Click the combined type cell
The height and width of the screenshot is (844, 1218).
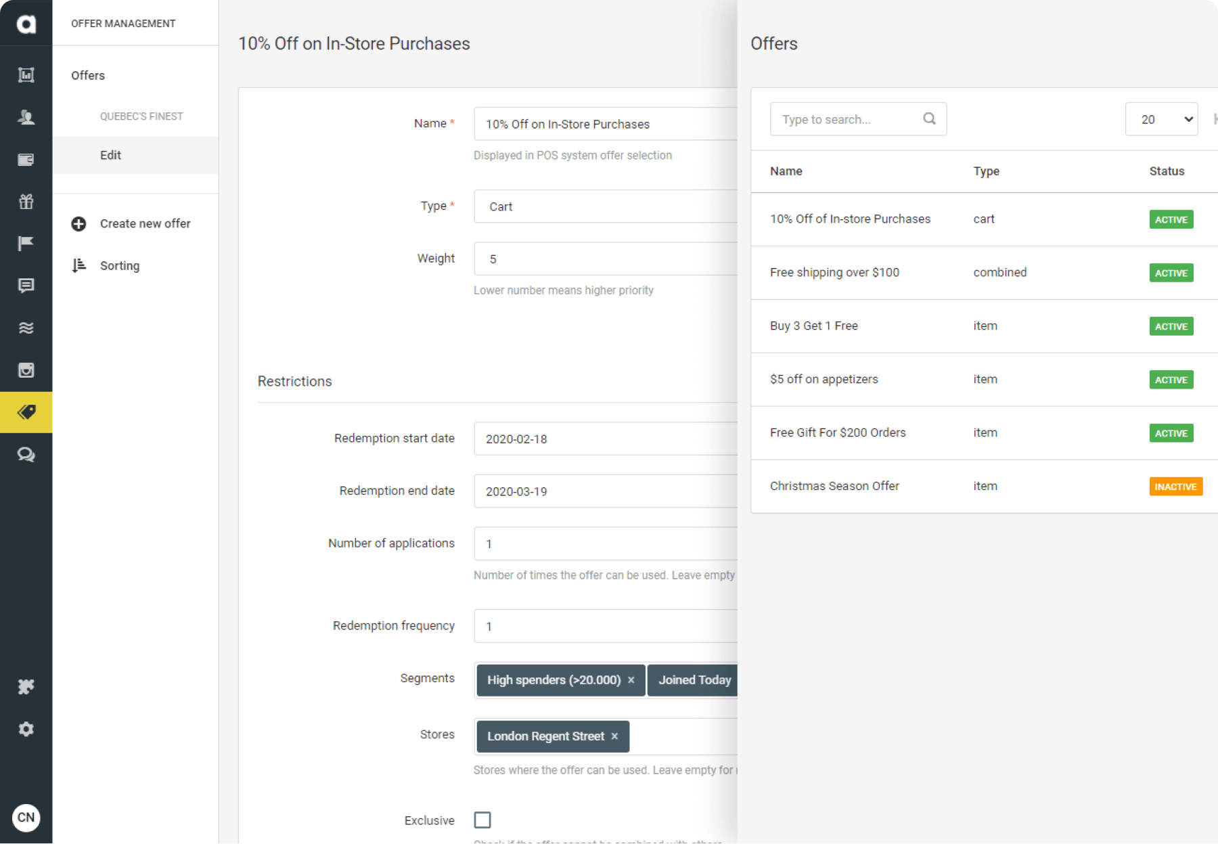point(999,272)
